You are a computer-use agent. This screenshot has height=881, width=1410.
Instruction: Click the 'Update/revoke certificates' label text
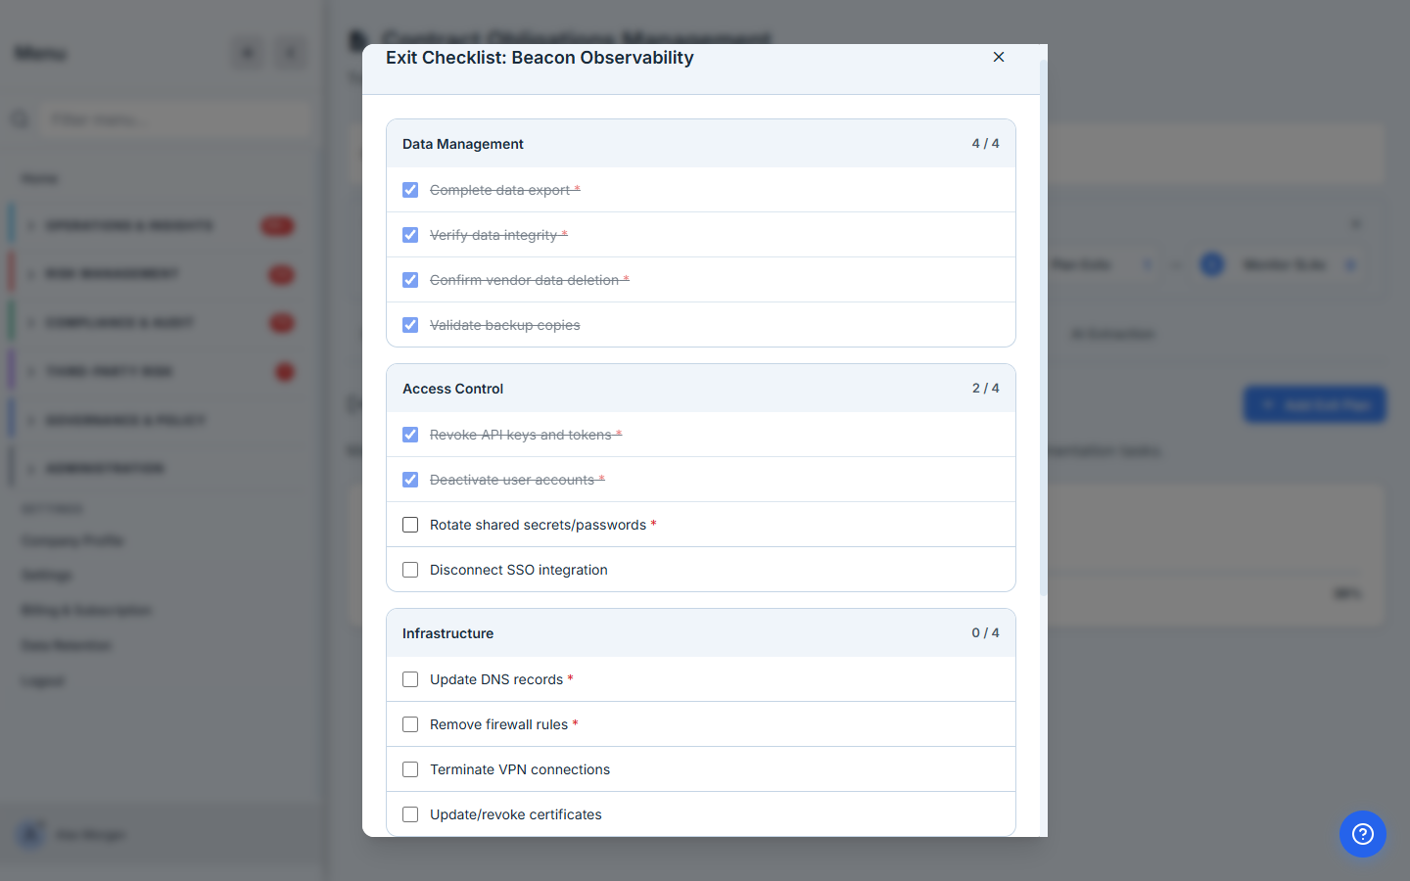516,814
